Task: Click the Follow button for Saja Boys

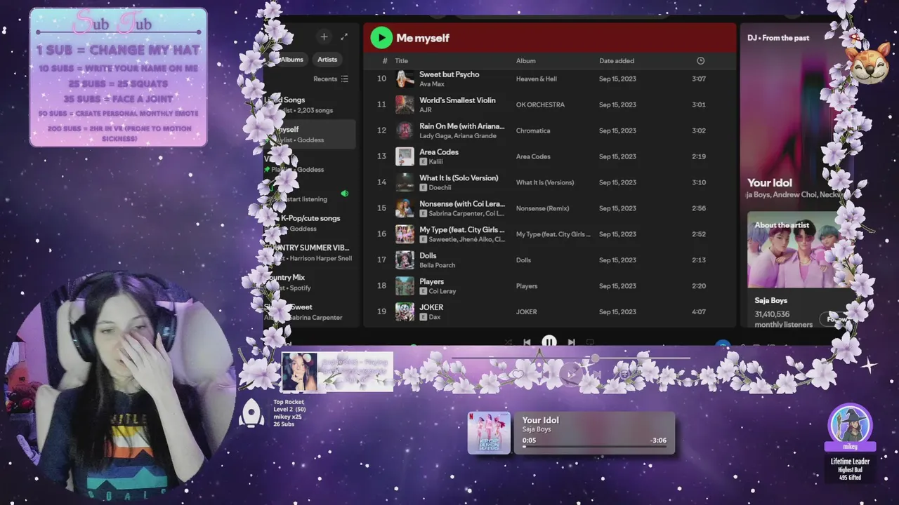Action: [834, 319]
